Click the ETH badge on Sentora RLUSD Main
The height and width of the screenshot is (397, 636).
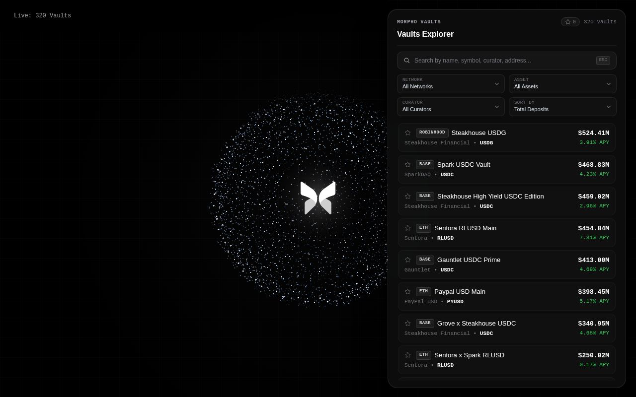point(423,228)
